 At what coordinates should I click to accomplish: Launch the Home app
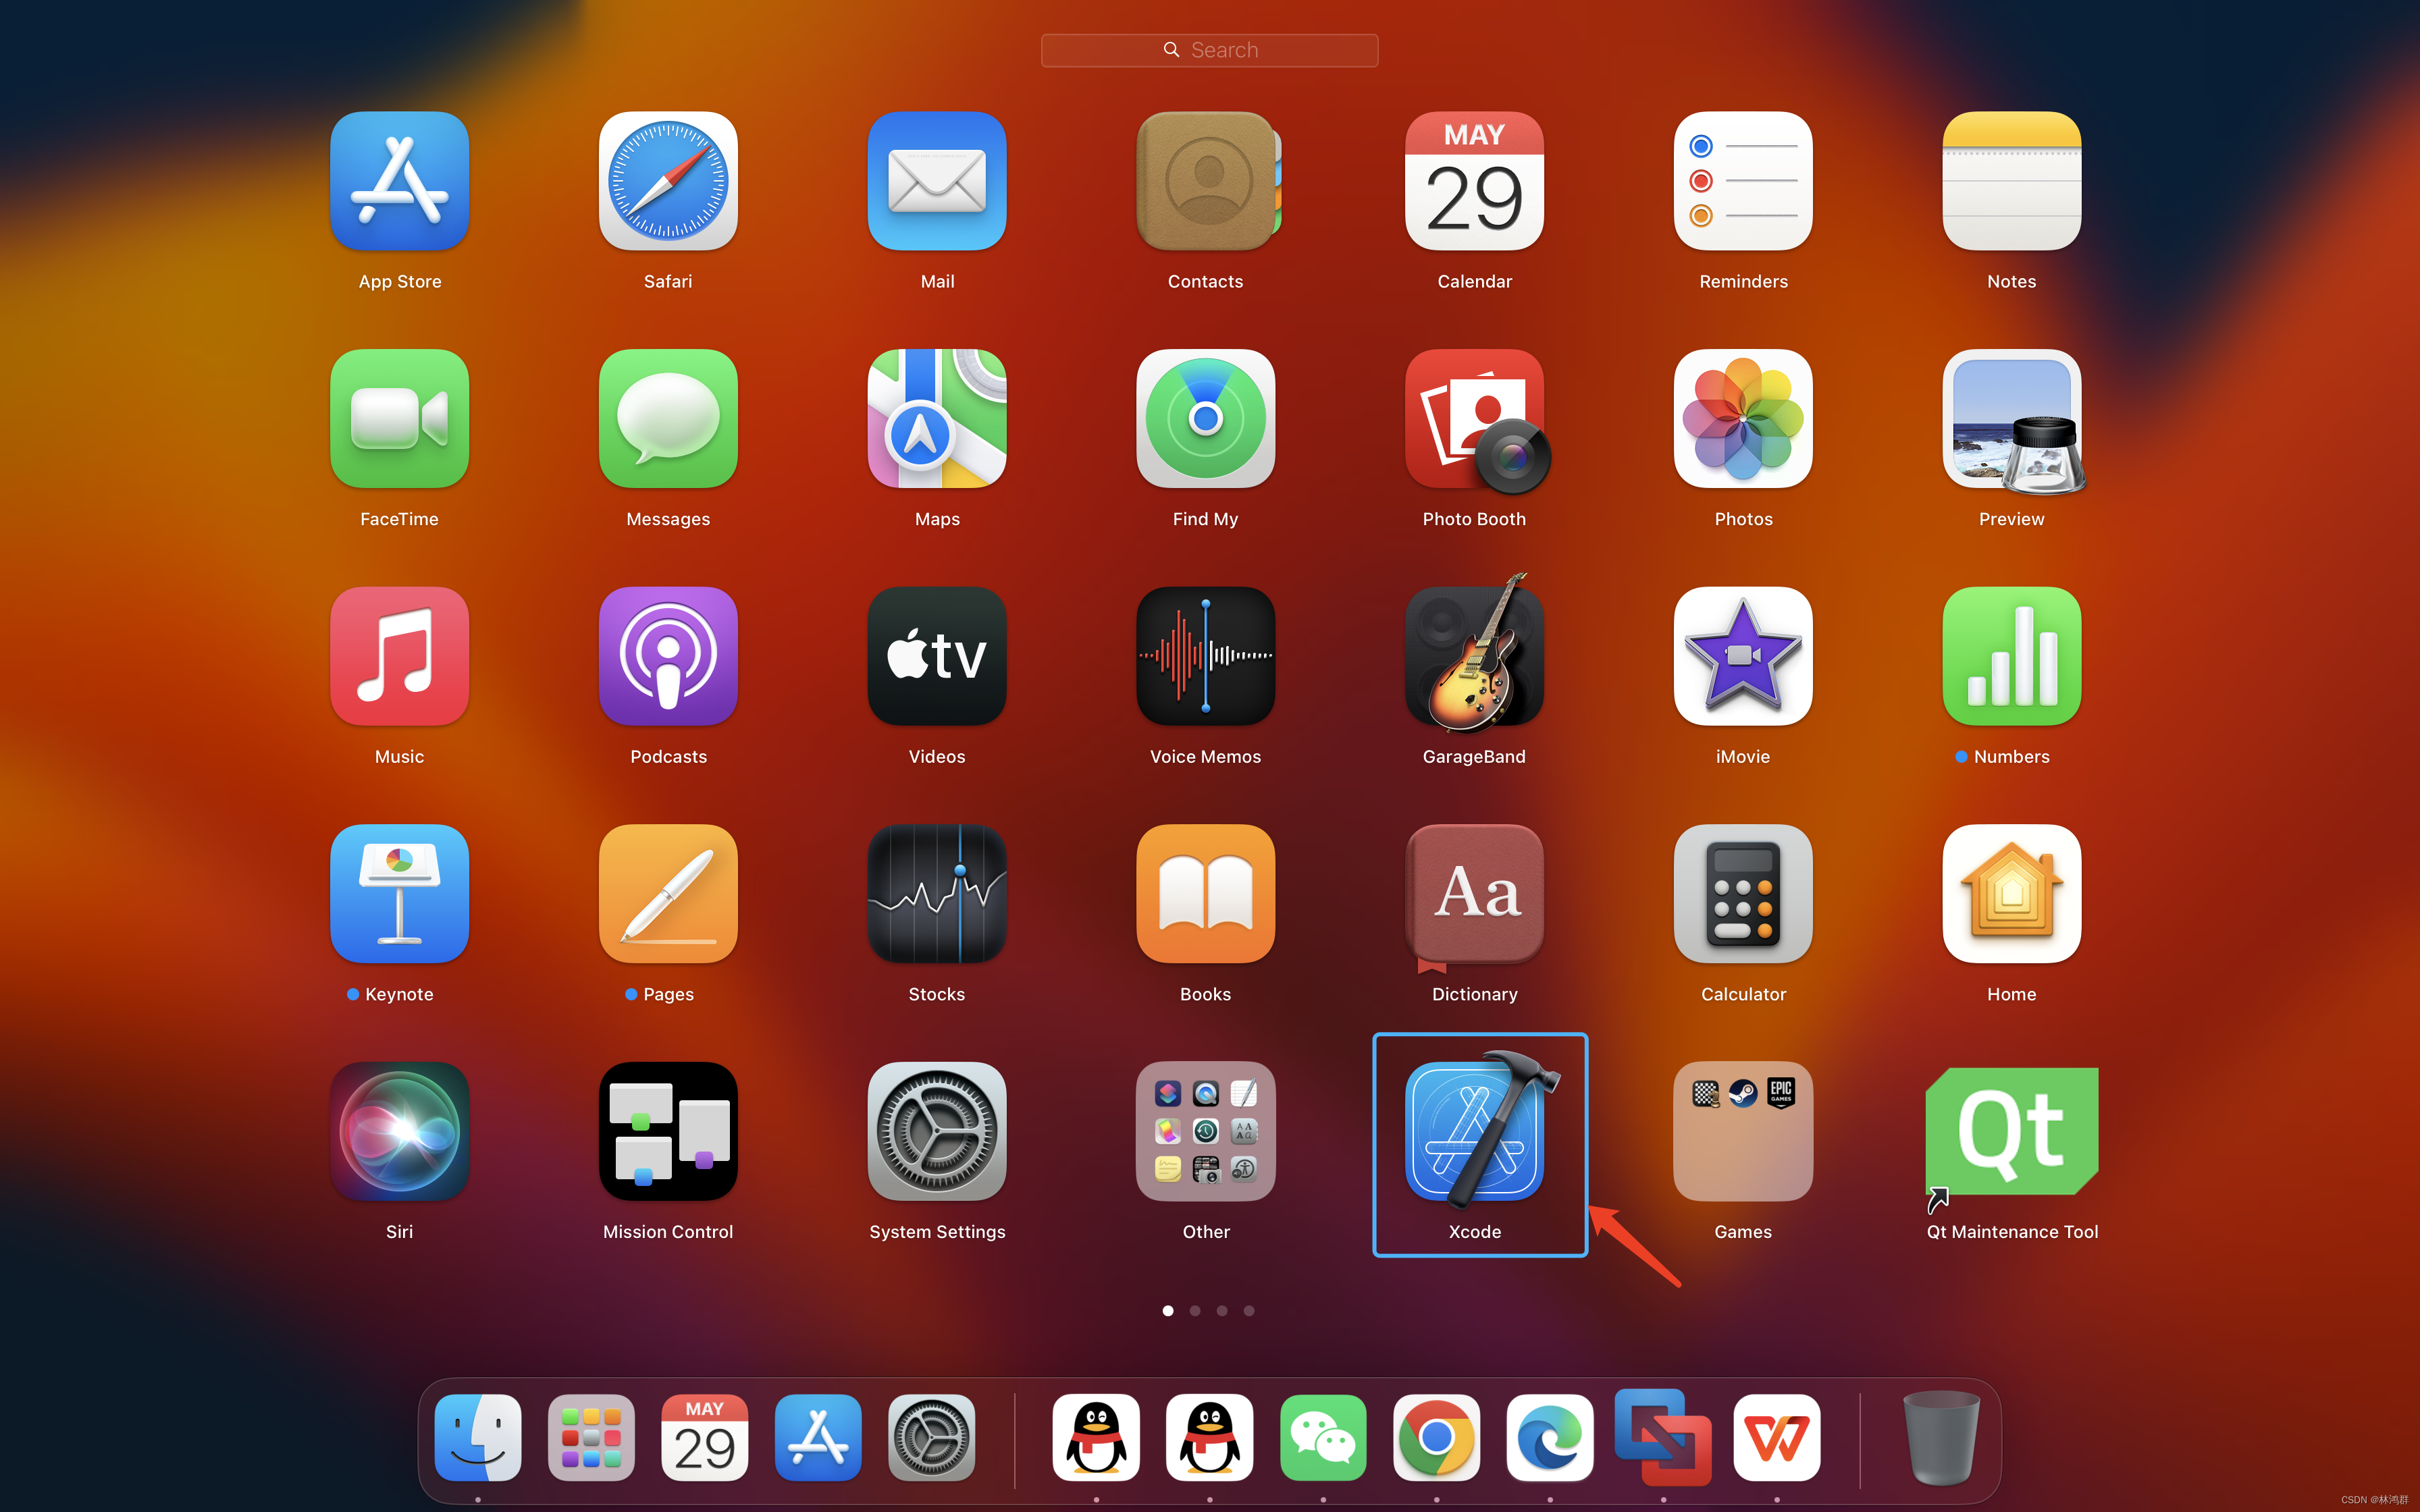2012,893
